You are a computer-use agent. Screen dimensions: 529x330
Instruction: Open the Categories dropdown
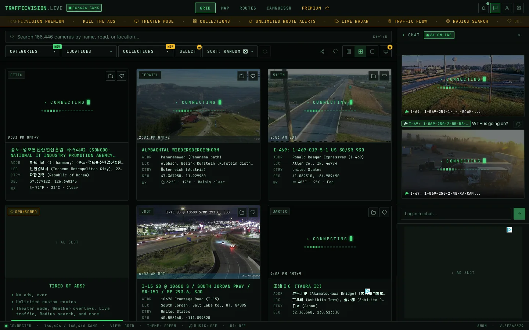pos(33,51)
